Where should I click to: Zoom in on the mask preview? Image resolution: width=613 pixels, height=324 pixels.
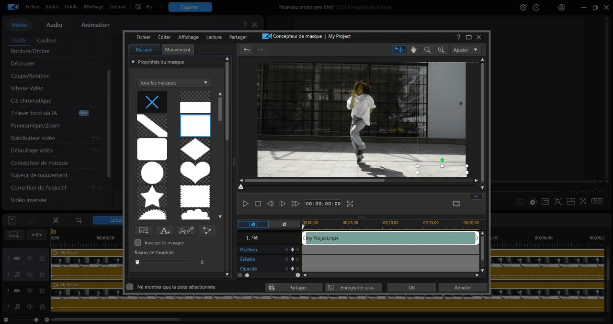[442, 49]
